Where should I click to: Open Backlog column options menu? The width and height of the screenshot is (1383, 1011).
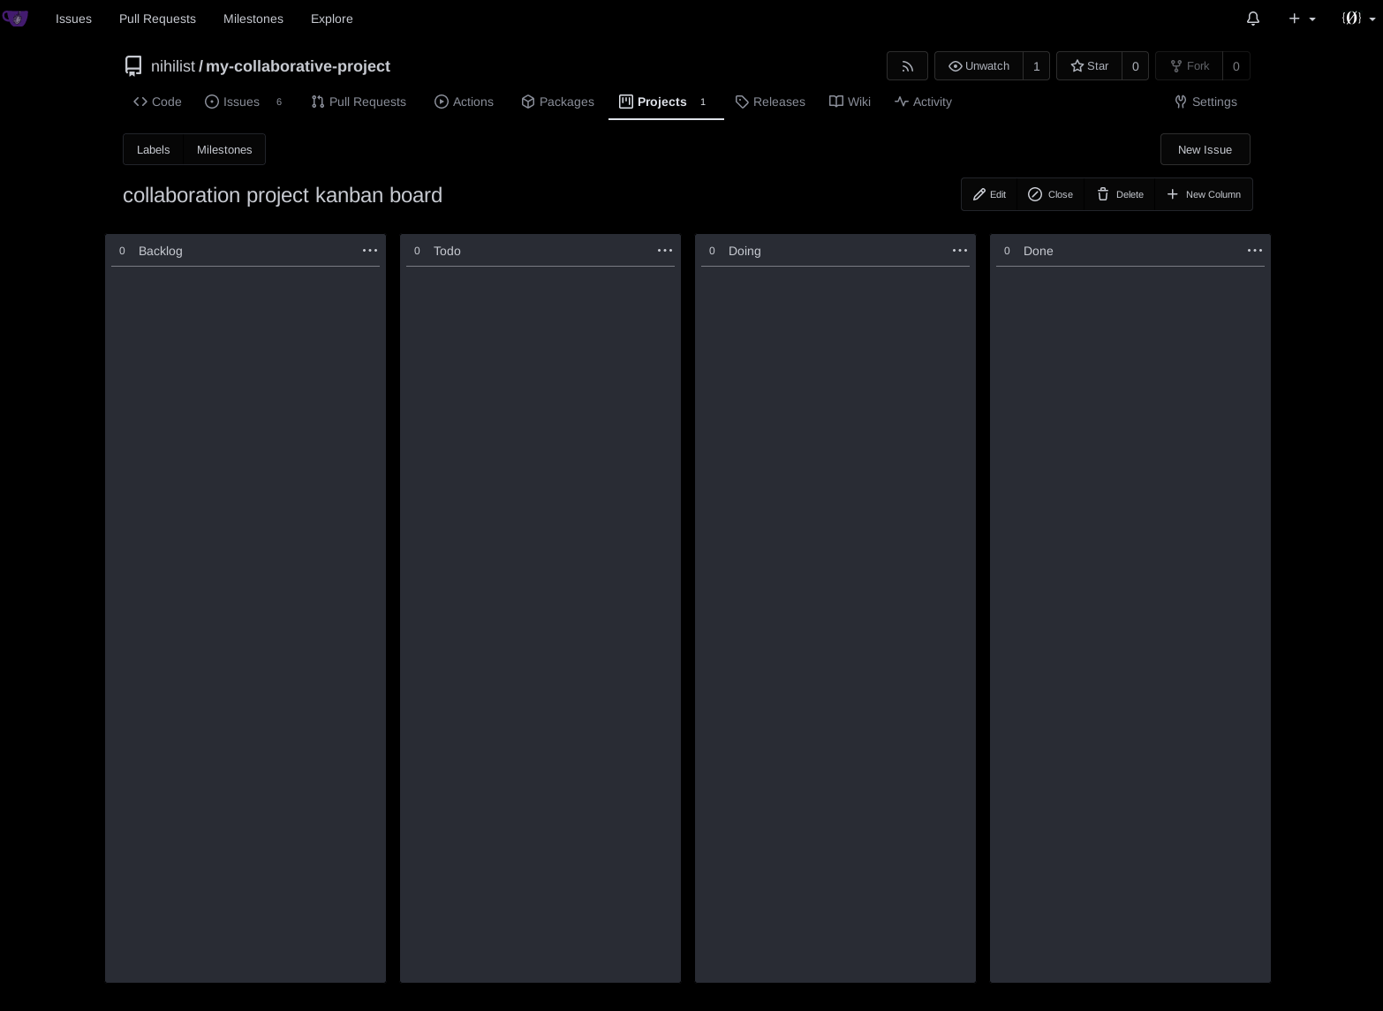[x=370, y=251]
